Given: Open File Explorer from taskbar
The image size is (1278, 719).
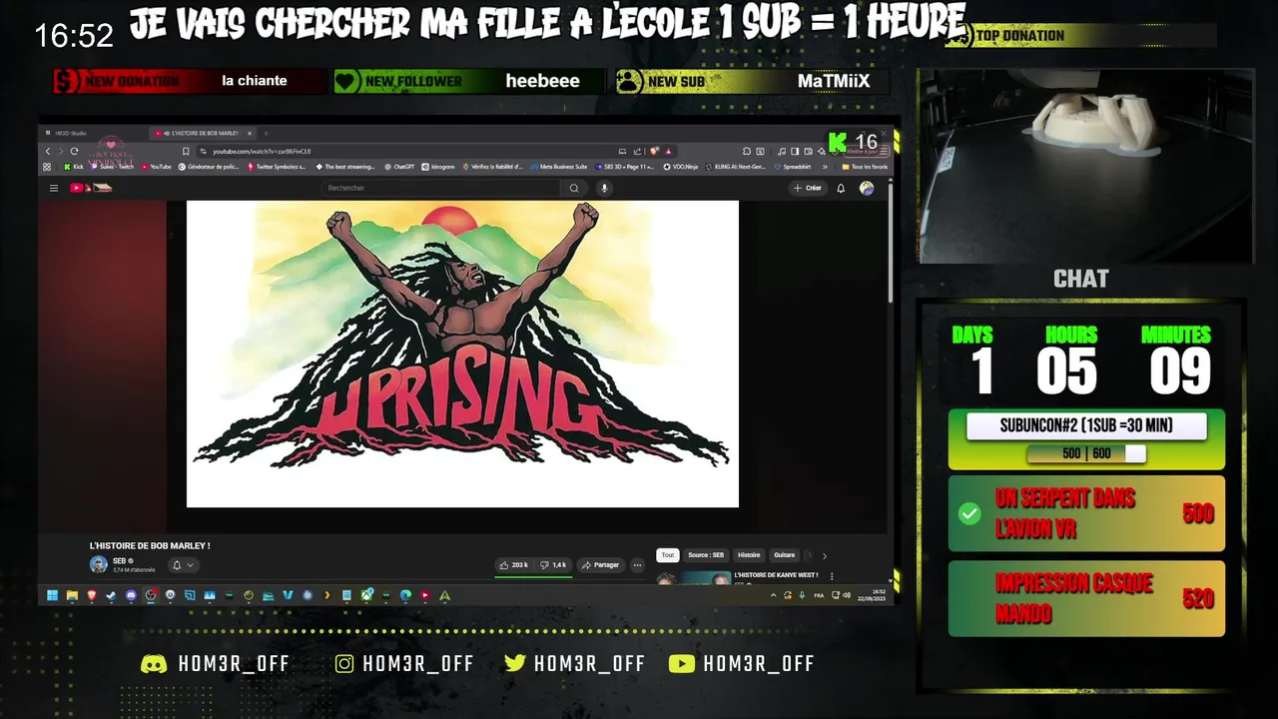Looking at the screenshot, I should point(72,595).
